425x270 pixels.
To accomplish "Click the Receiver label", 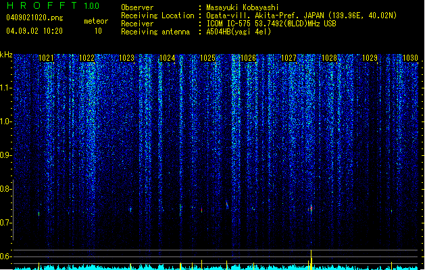I will pyautogui.click(x=137, y=24).
